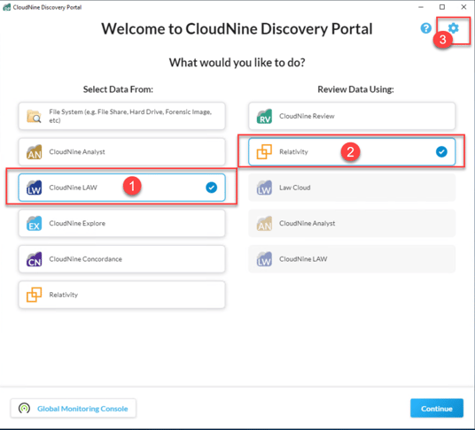This screenshot has height=430, width=475.
Task: Maximize the Discovery Portal window
Action: pyautogui.click(x=442, y=7)
